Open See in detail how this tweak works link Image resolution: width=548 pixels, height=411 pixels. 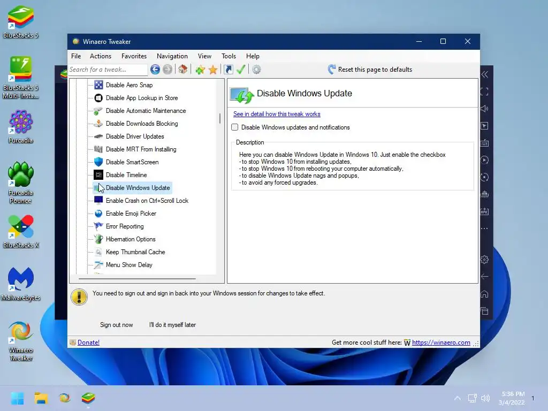click(277, 114)
